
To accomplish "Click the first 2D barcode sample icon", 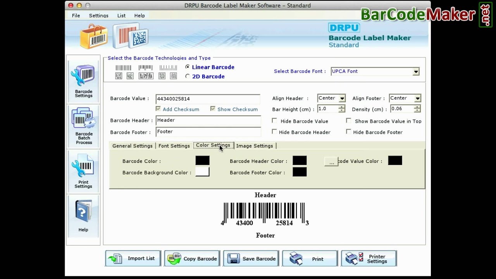I will (119, 76).
